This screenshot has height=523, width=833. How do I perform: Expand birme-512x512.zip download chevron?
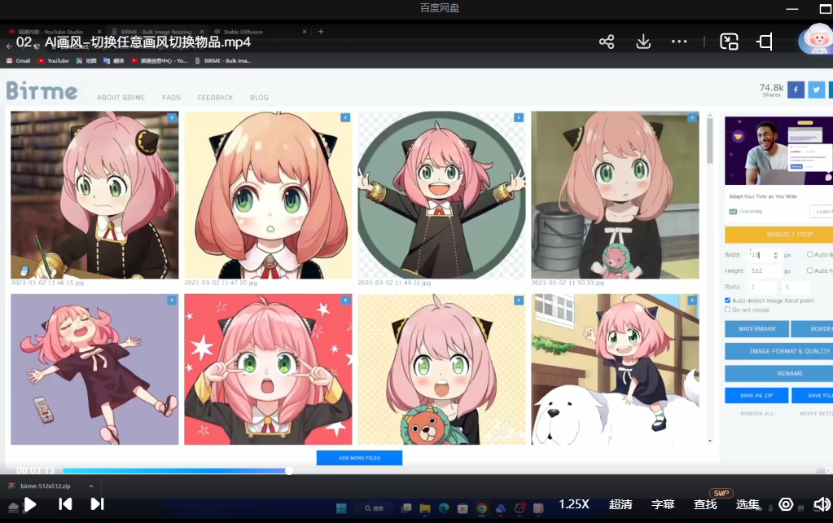(x=91, y=486)
